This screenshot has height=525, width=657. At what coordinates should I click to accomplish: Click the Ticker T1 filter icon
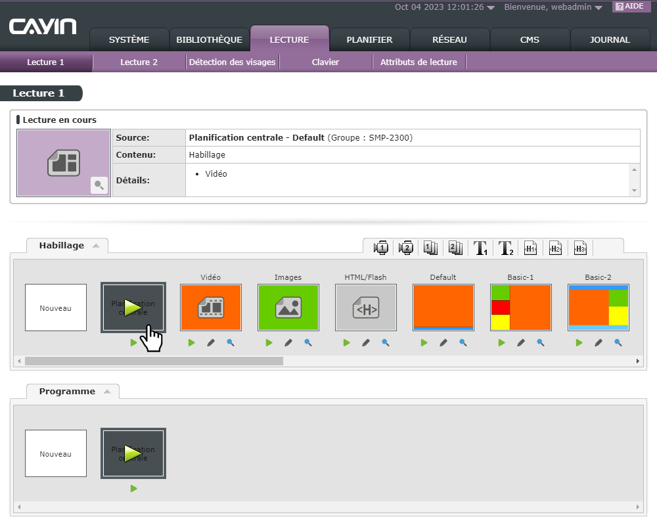[x=480, y=248]
